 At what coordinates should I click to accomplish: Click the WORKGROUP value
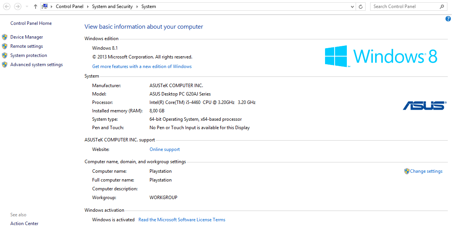tap(163, 198)
